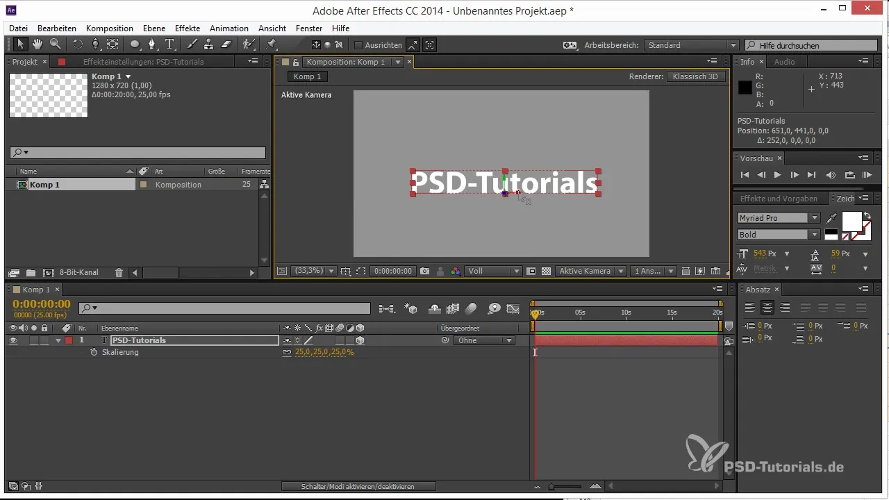The image size is (889, 500).
Task: Open the Übergeordnet Ohne parent dropdown
Action: 484,340
